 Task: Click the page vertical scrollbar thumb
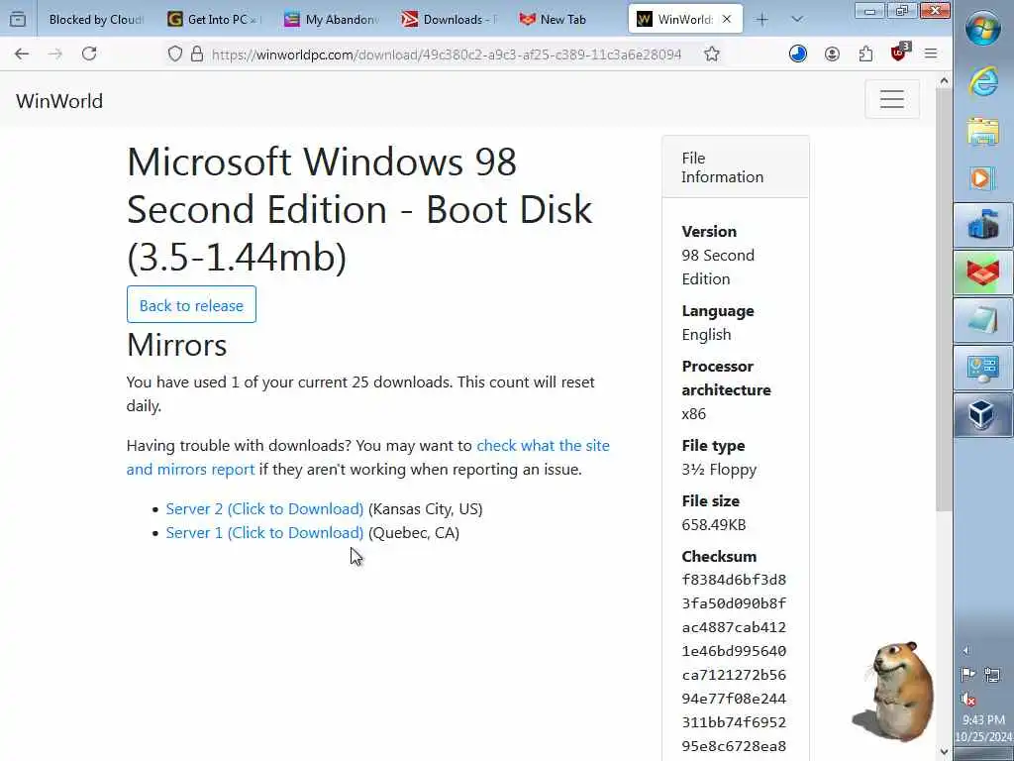pyautogui.click(x=944, y=300)
